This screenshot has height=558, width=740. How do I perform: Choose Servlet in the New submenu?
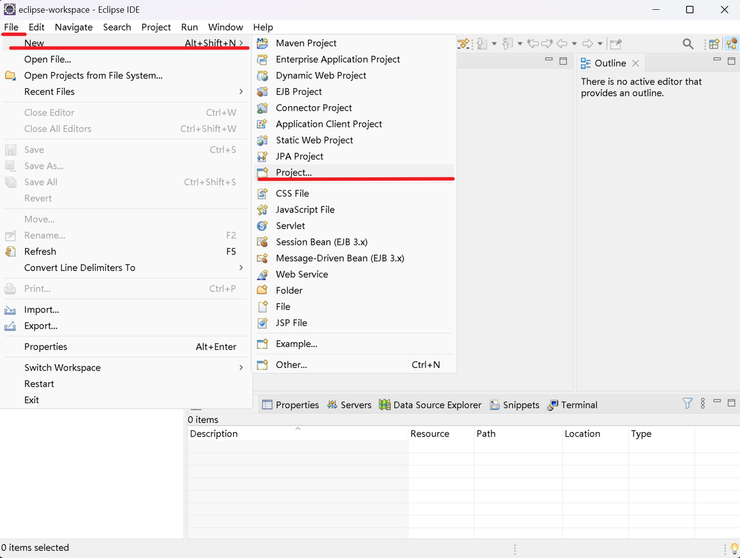point(354,226)
